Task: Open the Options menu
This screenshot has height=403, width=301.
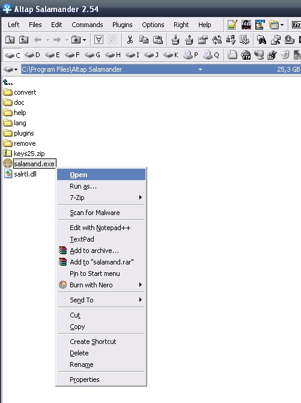Action: click(153, 25)
